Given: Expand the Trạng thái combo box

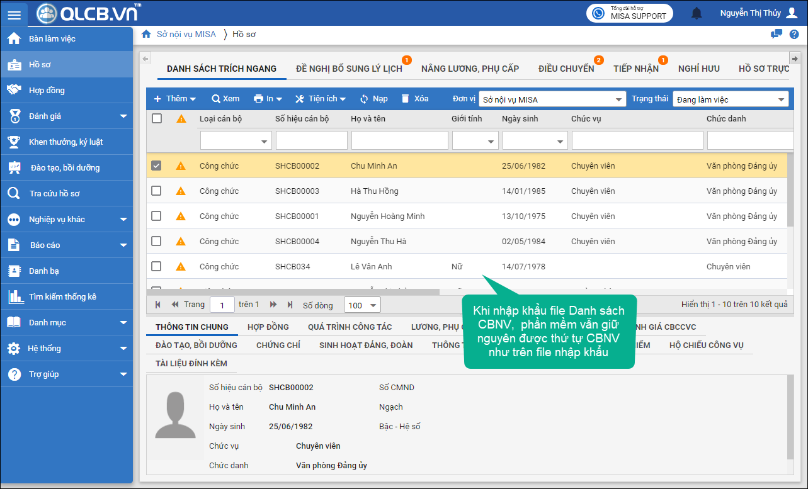Looking at the screenshot, I should (782, 99).
